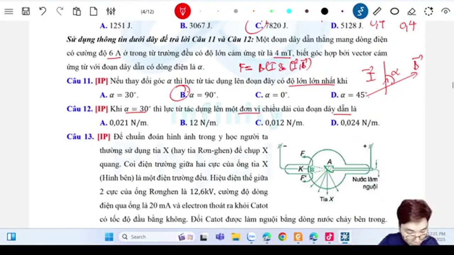The image size is (454, 255).
Task: Select the ruler tool
Action: pos(377,11)
